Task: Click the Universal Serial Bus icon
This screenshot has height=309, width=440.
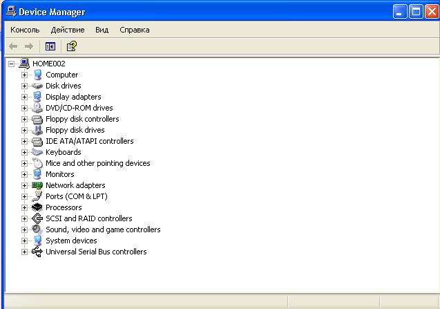Action: click(x=37, y=252)
